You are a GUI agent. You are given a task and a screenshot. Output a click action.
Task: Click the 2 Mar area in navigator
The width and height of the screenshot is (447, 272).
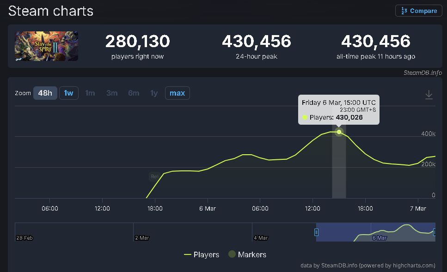pos(142,237)
